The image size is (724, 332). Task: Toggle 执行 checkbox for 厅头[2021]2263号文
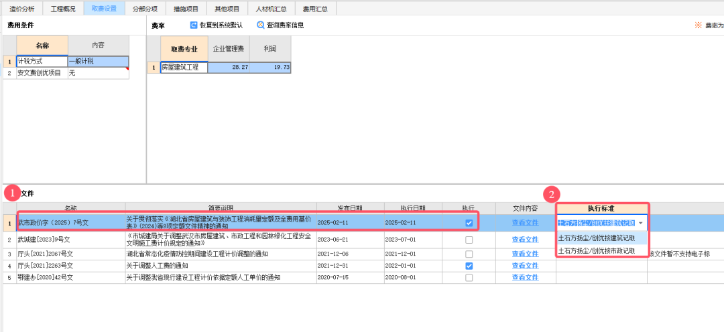coord(469,266)
